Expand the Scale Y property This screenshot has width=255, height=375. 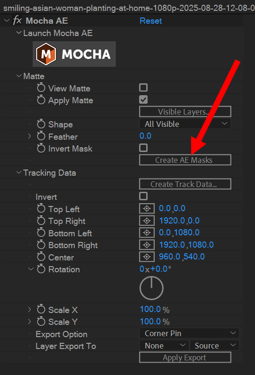tap(30, 321)
